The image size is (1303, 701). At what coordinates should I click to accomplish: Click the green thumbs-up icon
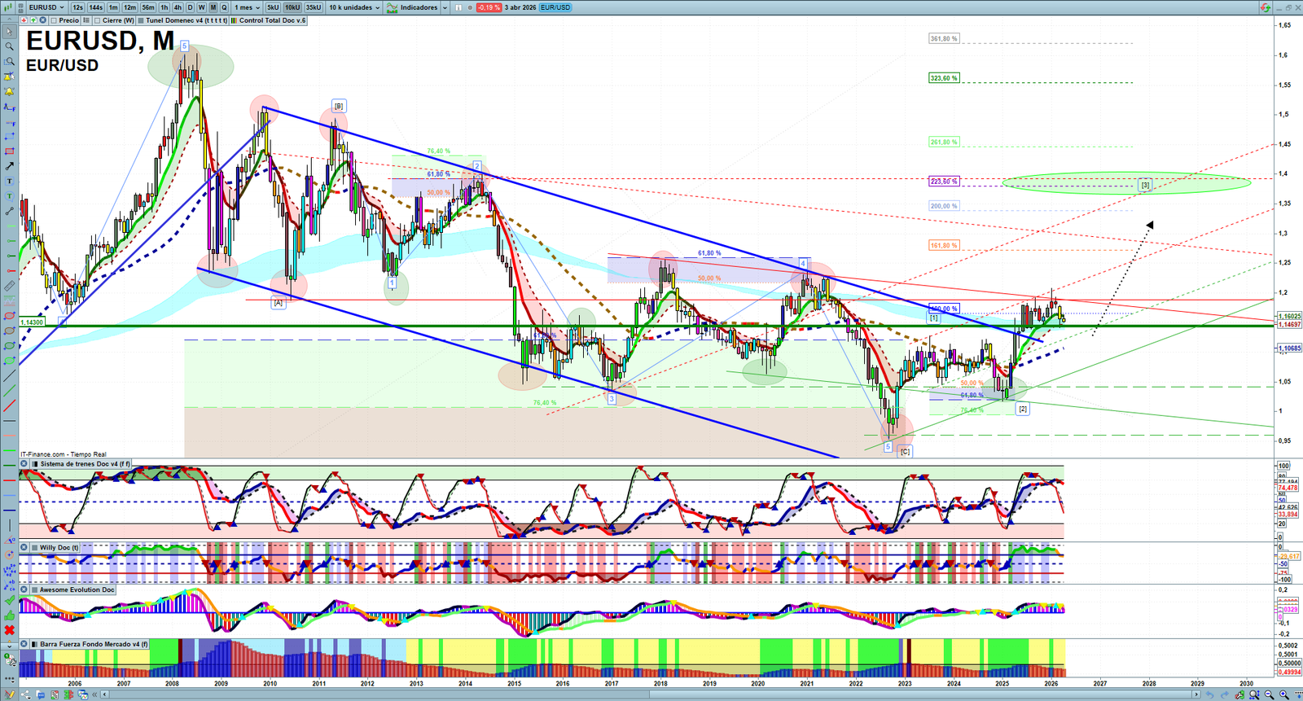click(x=9, y=616)
